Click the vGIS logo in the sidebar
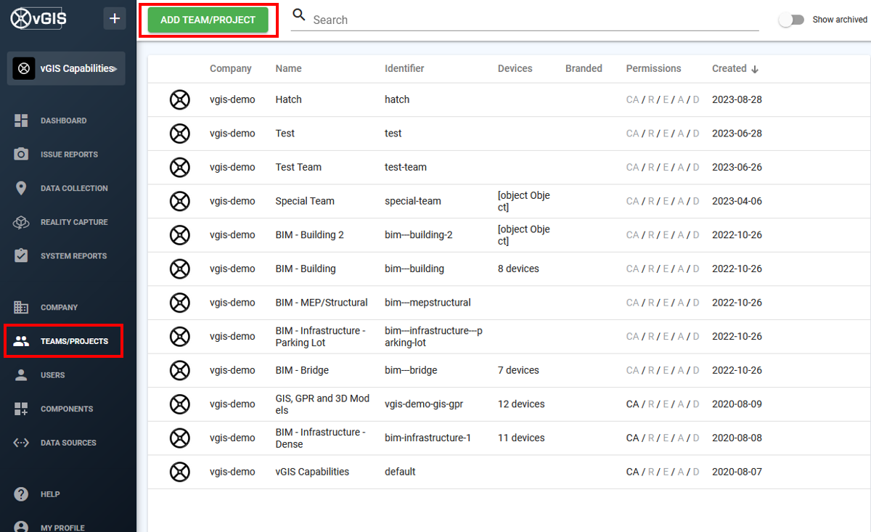Viewport: 871px width, 532px height. point(38,18)
